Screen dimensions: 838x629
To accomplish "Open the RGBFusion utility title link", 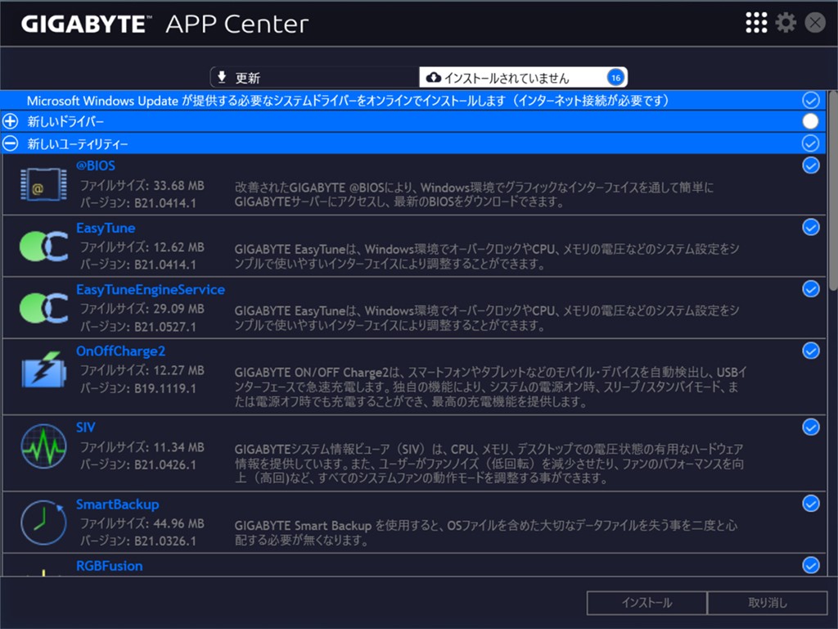I will (109, 566).
